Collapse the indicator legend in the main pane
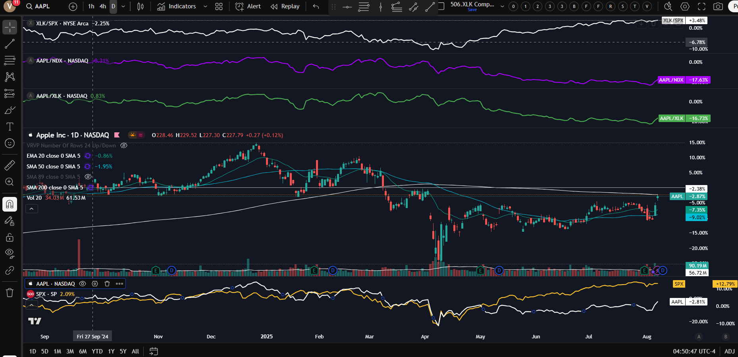 click(32, 208)
